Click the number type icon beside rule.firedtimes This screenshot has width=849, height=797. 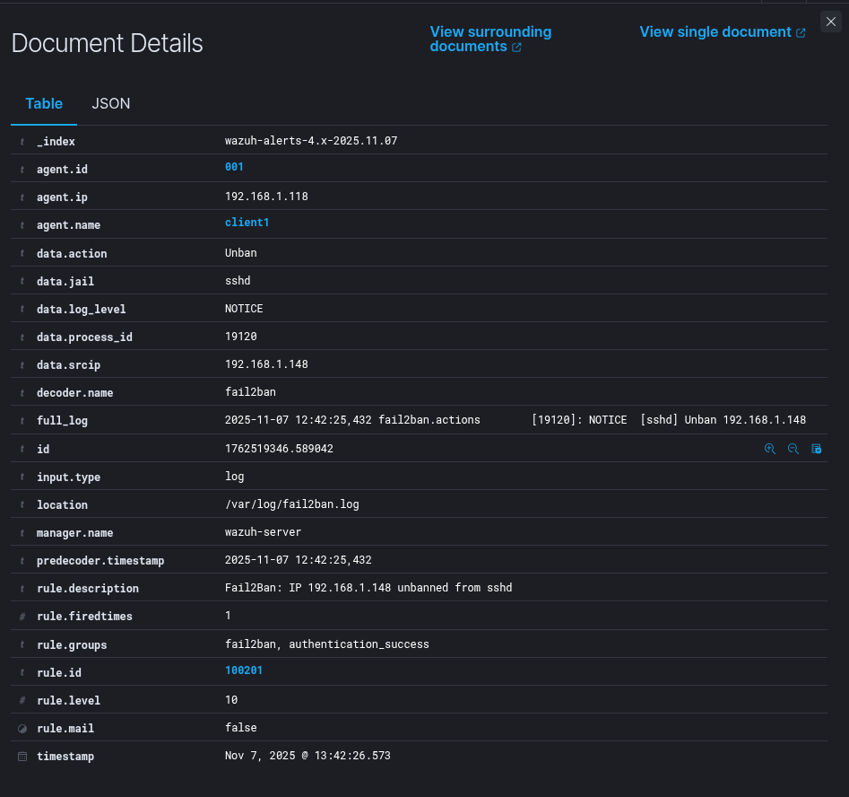[22, 617]
